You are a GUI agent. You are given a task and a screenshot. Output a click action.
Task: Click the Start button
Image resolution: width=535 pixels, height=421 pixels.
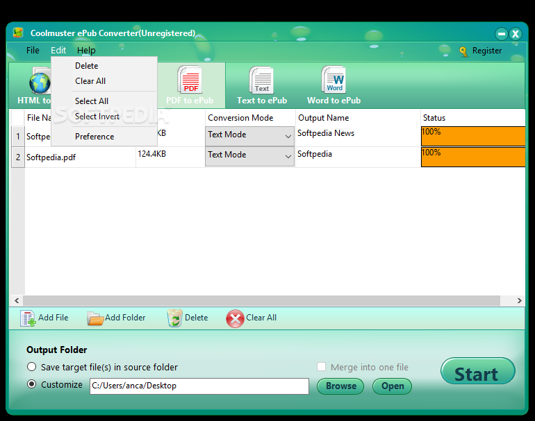(x=478, y=371)
